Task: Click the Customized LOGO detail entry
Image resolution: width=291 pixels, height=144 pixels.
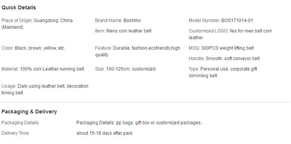Action: (230, 34)
